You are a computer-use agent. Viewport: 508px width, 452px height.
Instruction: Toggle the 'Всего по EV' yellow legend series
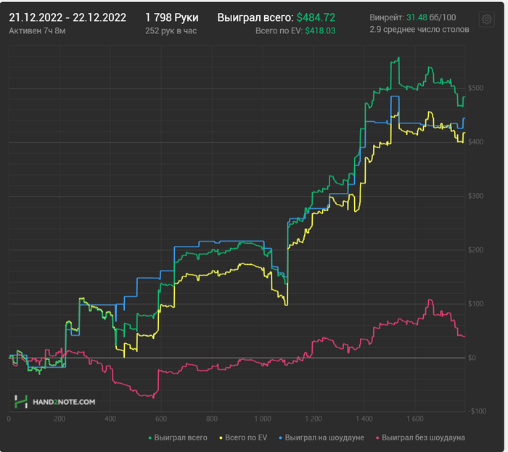pyautogui.click(x=243, y=437)
